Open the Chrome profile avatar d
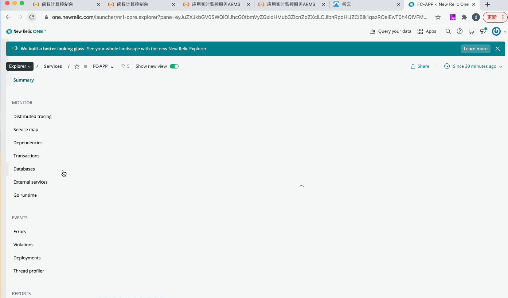This screenshot has width=508, height=298. coord(476,17)
